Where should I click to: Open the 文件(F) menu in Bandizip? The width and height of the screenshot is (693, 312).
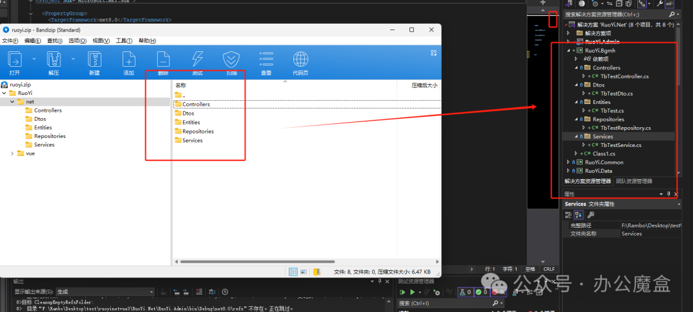coord(10,40)
